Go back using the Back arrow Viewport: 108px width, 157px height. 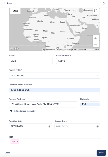click(x=8, y=4)
